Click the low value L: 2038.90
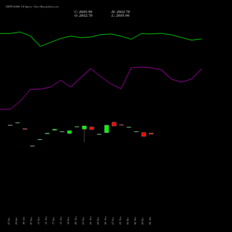This screenshot has width=232, height=232. [120, 16]
